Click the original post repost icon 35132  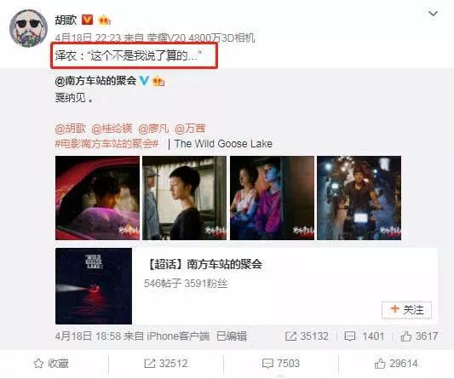pos(307,336)
